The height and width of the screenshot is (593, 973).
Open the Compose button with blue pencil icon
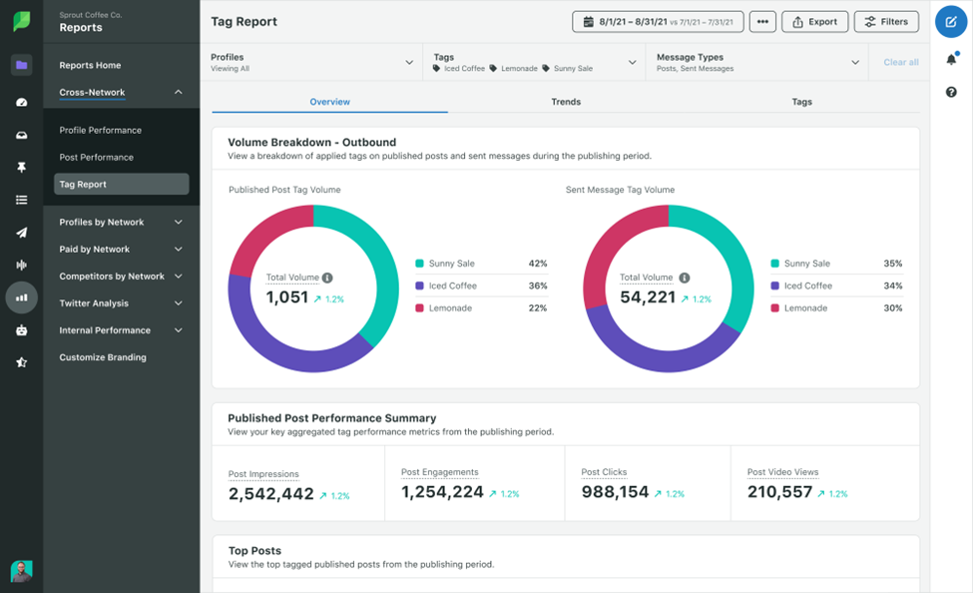click(950, 21)
